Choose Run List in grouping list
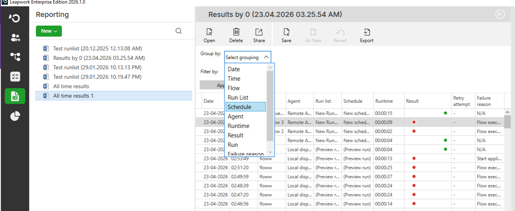The image size is (515, 211). point(246,97)
